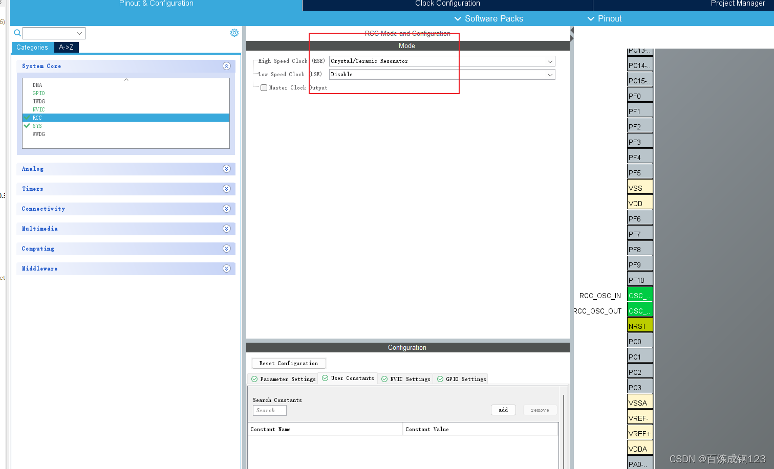
Task: Select RCC in System Core list
Action: pos(126,118)
